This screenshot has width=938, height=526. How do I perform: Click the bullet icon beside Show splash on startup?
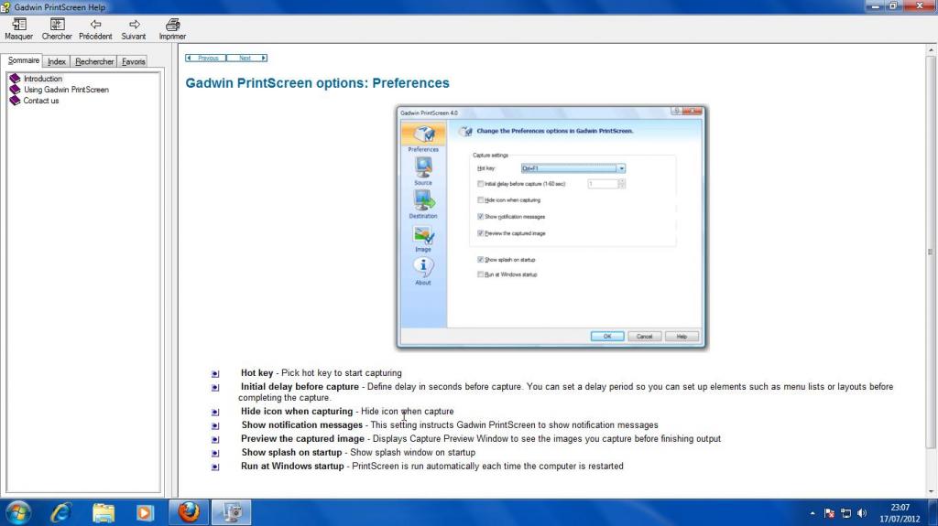click(215, 454)
